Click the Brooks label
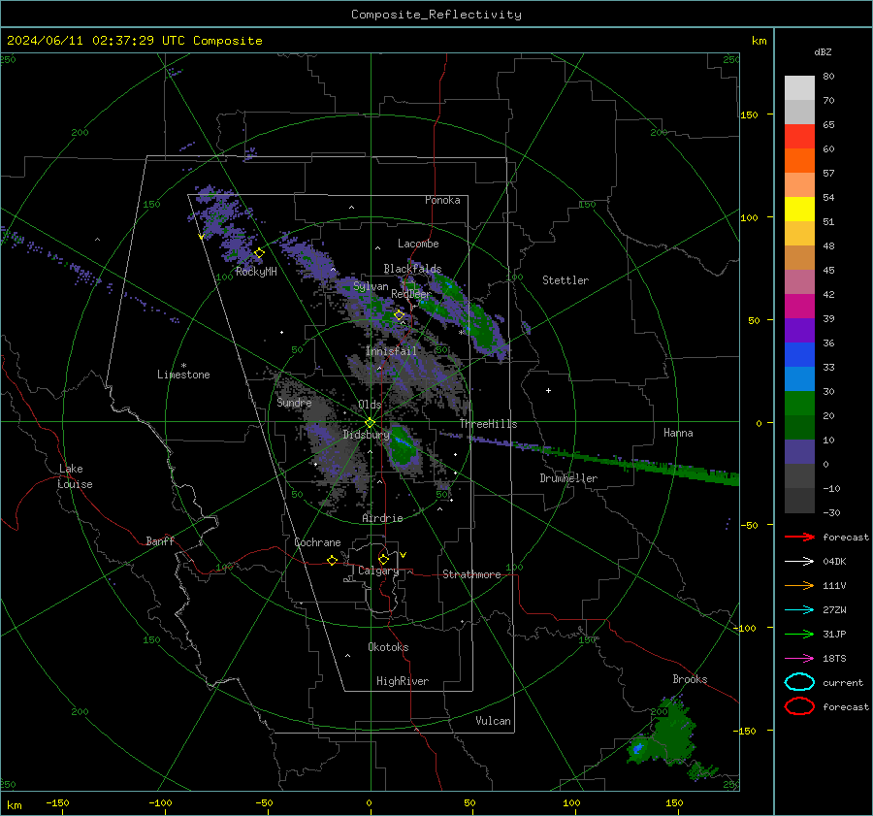 pos(690,679)
